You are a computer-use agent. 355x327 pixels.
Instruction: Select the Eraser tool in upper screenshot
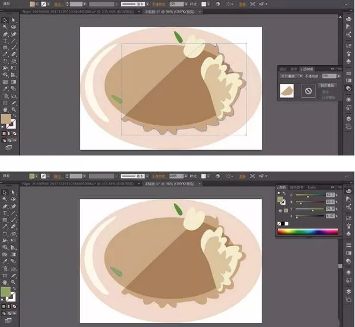tap(14, 55)
